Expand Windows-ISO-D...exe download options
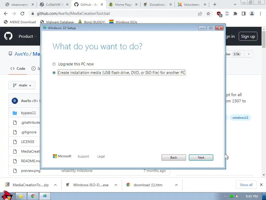 coord(116,185)
